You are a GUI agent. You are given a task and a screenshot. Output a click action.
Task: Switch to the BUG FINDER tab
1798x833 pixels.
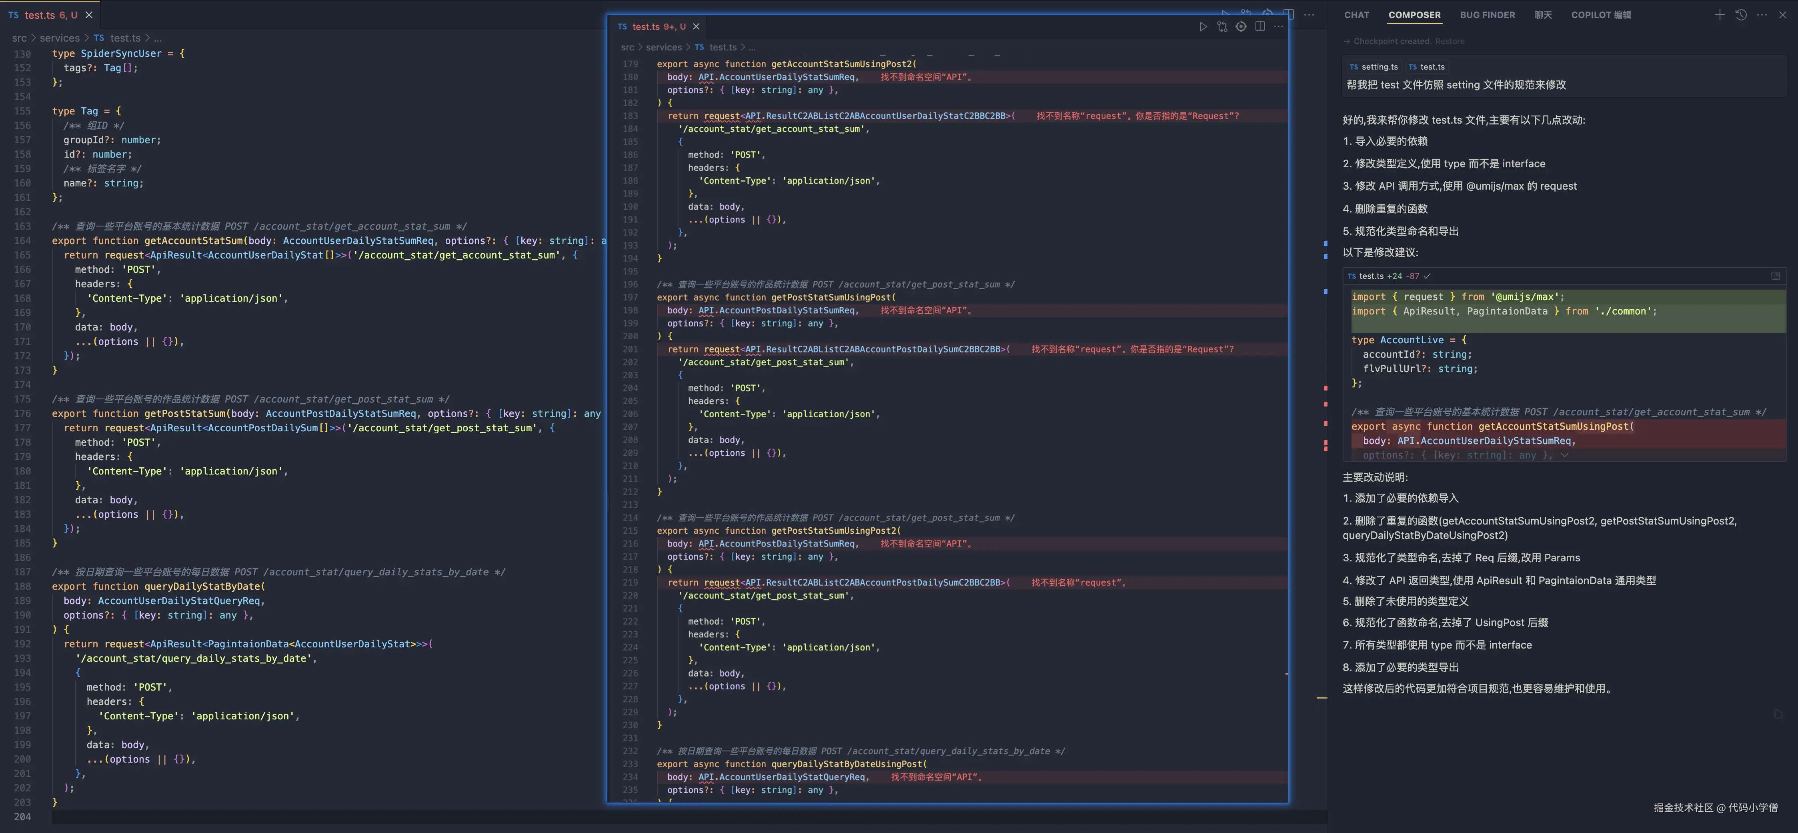pyautogui.click(x=1487, y=15)
